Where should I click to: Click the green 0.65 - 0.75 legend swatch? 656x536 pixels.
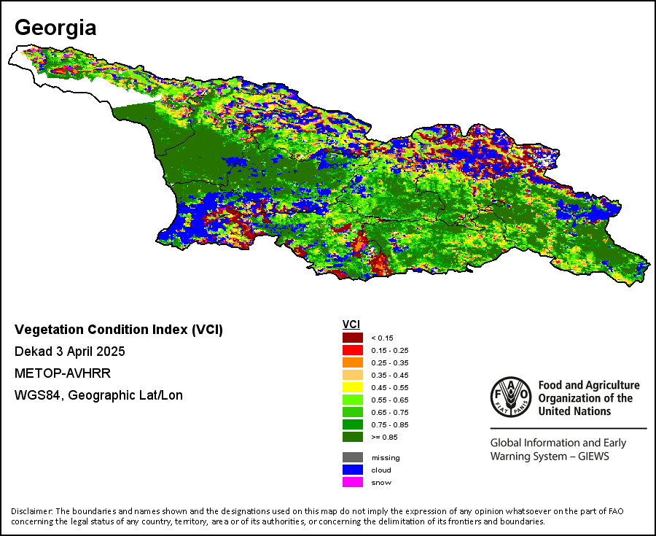[x=353, y=412]
